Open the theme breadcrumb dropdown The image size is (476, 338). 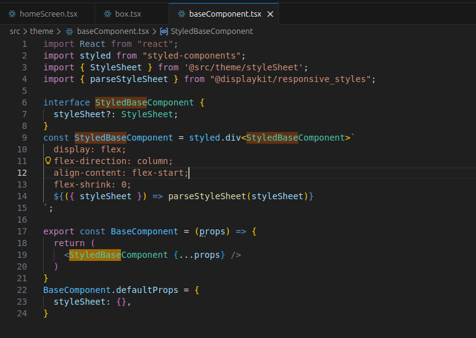pyautogui.click(x=41, y=31)
